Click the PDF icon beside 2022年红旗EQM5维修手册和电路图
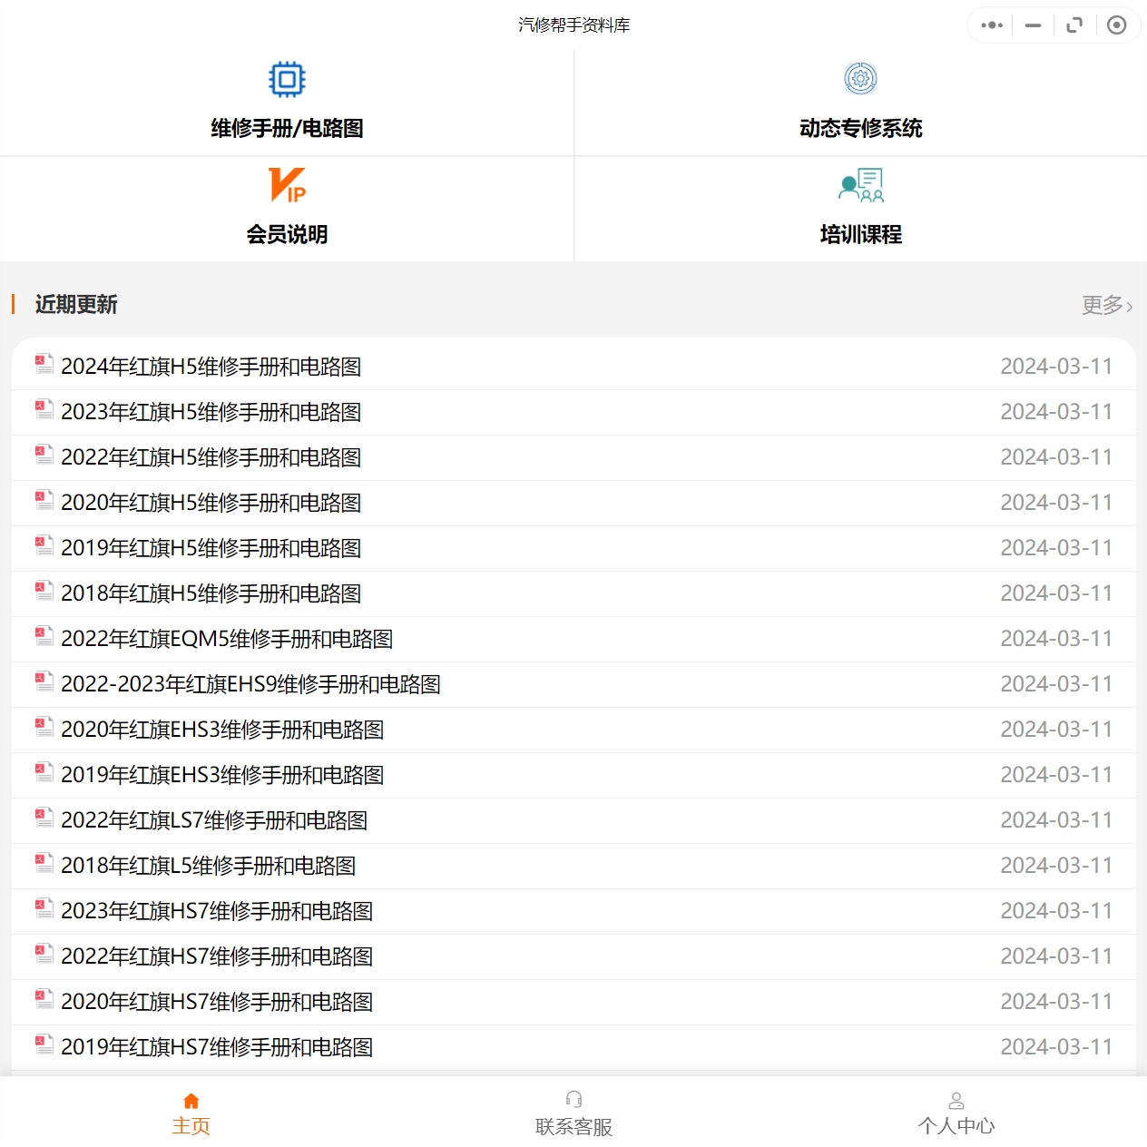 (x=43, y=636)
